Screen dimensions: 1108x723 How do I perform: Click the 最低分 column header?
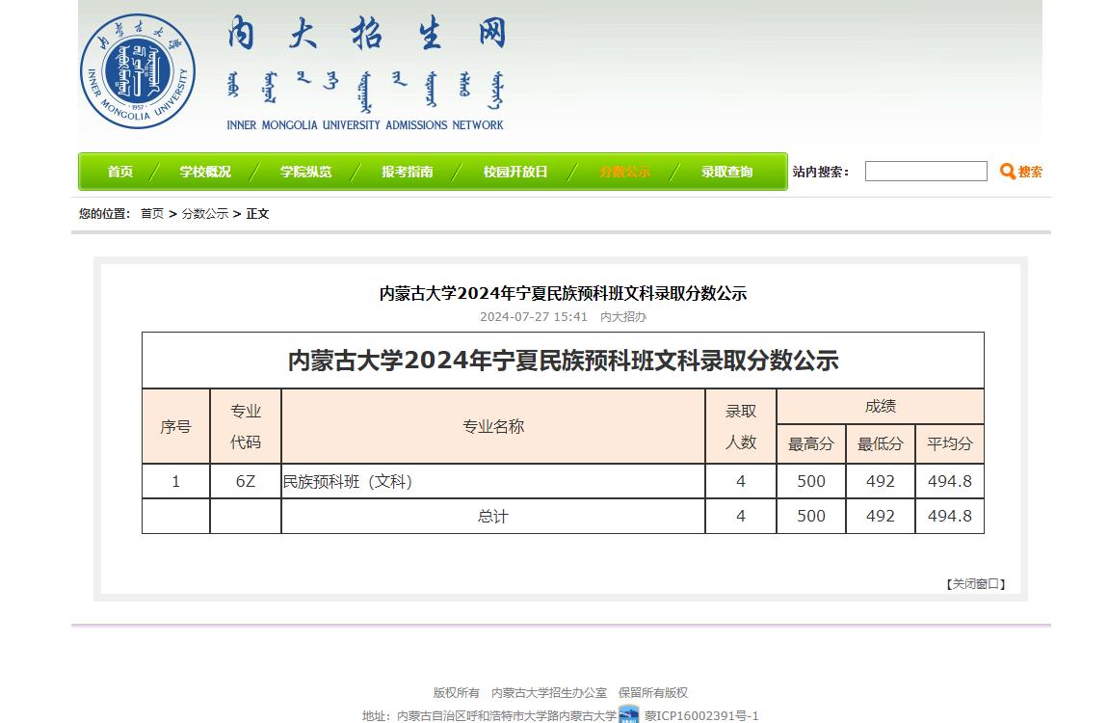(x=881, y=443)
